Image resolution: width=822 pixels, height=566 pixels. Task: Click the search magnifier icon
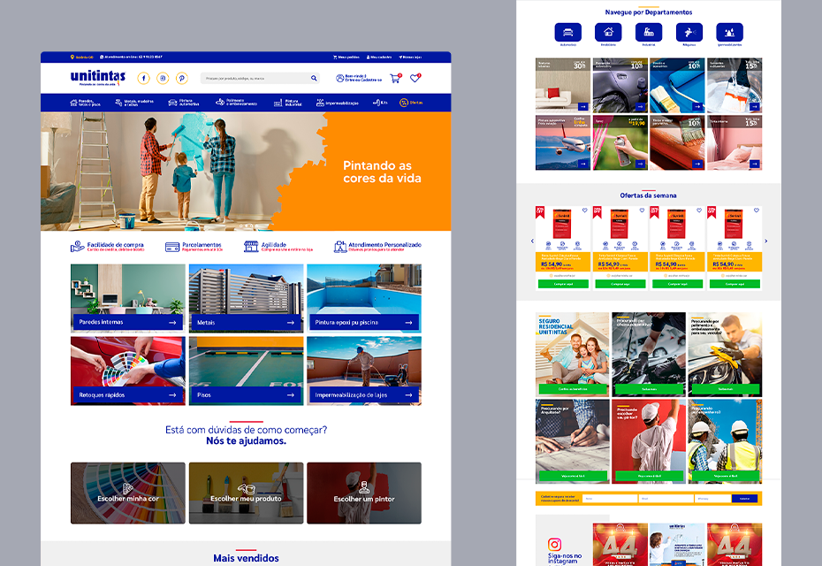pyautogui.click(x=314, y=78)
